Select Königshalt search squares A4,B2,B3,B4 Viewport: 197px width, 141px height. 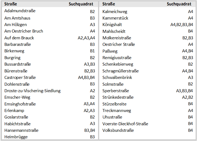[x=182, y=25]
